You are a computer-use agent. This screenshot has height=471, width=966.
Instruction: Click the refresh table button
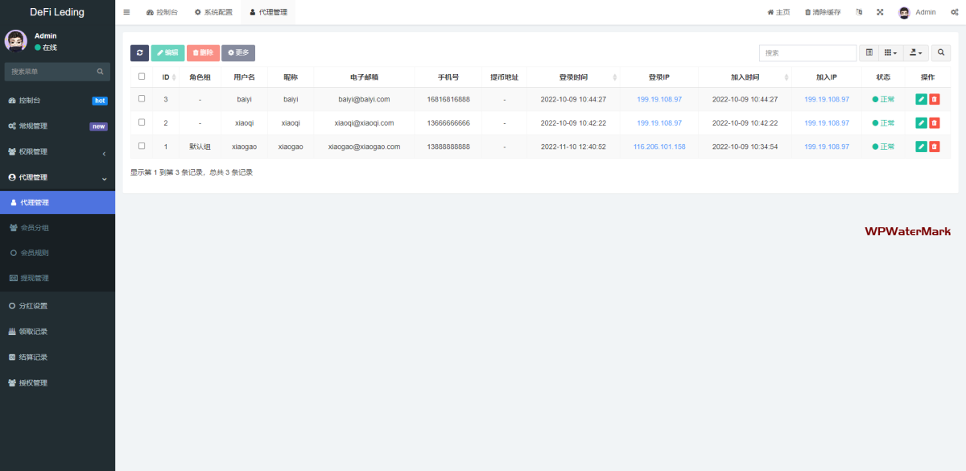point(139,52)
